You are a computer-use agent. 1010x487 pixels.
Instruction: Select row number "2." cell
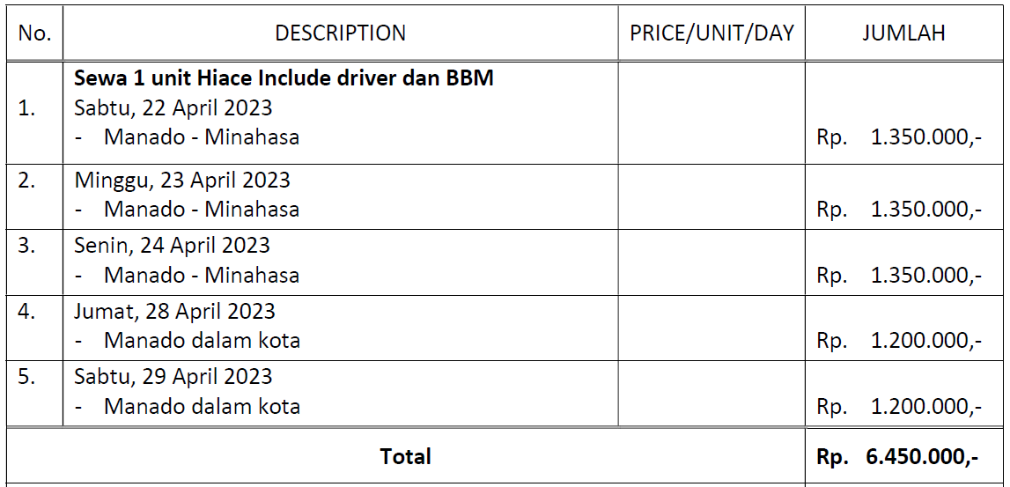point(27,181)
